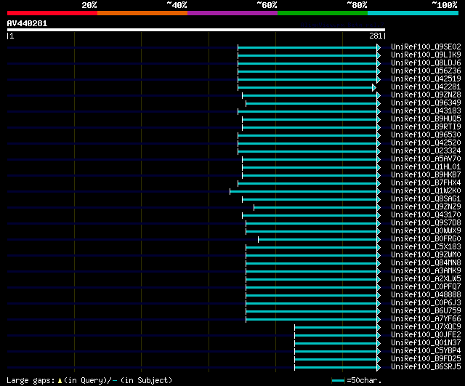Viewport: 465px width, 386px height.
Task: Select the UniRef100_Q7XQC9 label
Action: pos(426,327)
